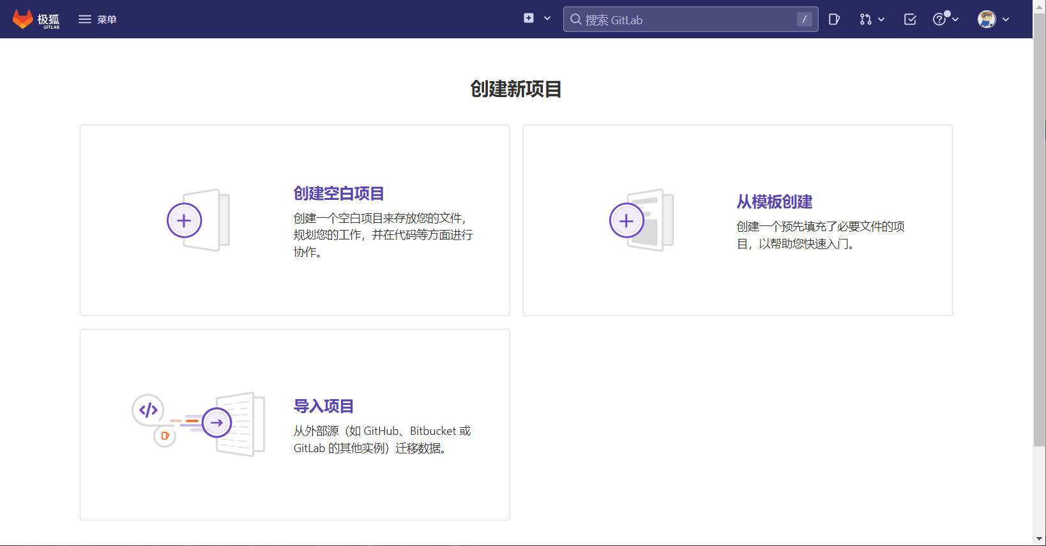
Task: Open the 菜单 hamburger menu
Action: click(97, 19)
